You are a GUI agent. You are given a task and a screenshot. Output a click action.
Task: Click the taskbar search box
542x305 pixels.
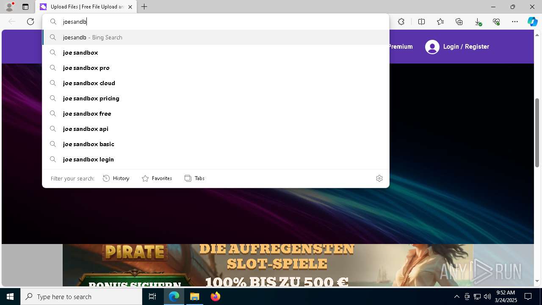point(81,297)
